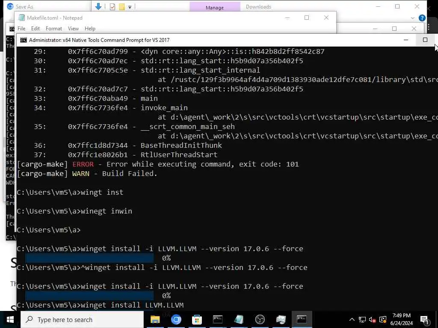Maximize the Makefile.toml Notepad window
Viewport: 438px width, 328px height.
pos(307,18)
